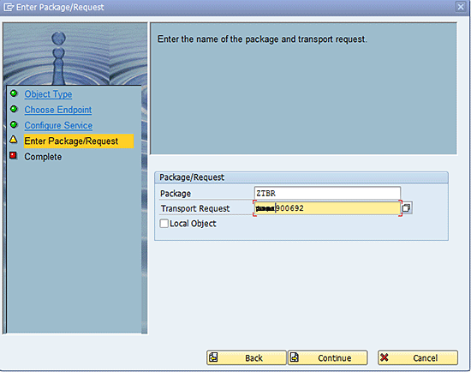Click the yellow triangle icon for Enter Package/Request

(14, 140)
